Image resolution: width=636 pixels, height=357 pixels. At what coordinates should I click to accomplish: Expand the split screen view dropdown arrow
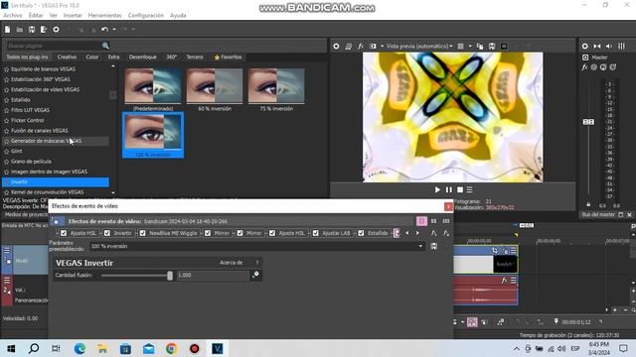(382, 47)
